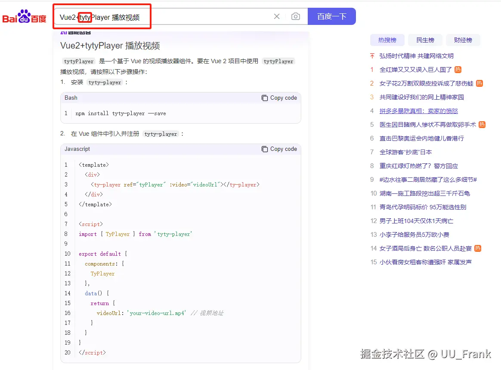Copy code from the Javascript block
Screen dimensions: 501x370
tap(279, 149)
